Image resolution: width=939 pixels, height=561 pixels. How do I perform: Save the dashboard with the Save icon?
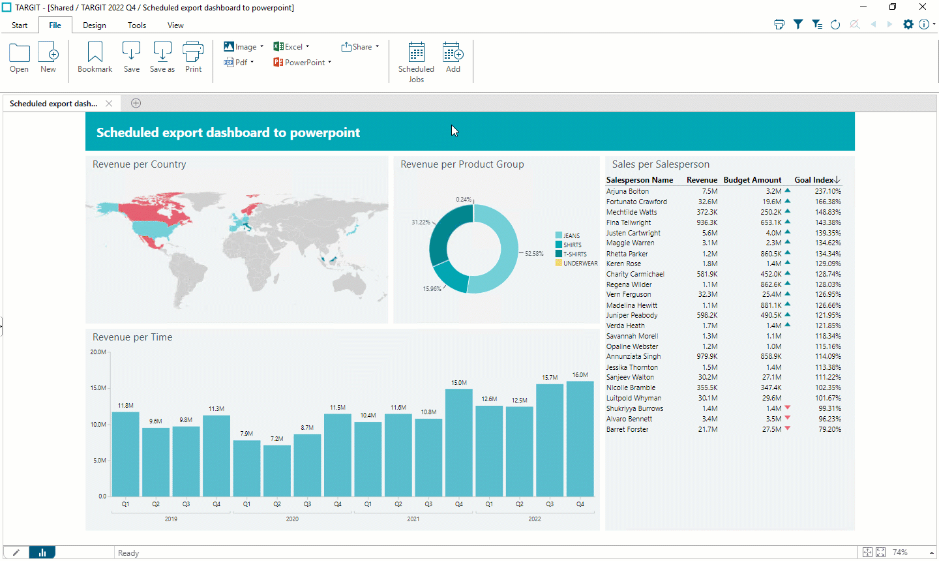pyautogui.click(x=132, y=57)
